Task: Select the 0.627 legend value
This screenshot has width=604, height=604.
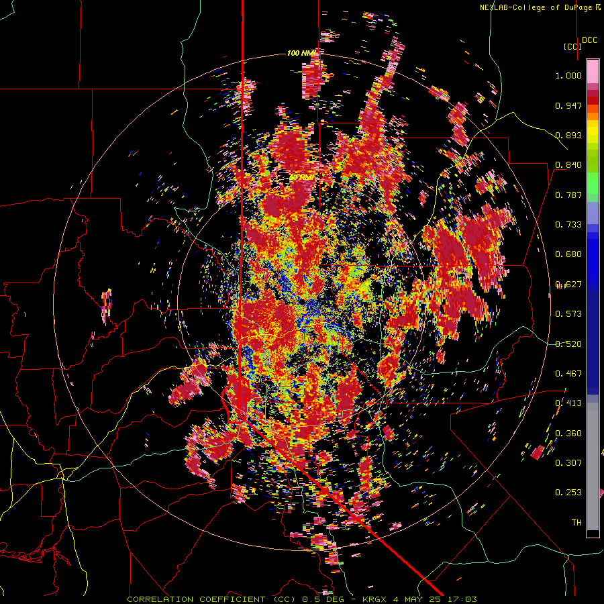Action: point(568,285)
